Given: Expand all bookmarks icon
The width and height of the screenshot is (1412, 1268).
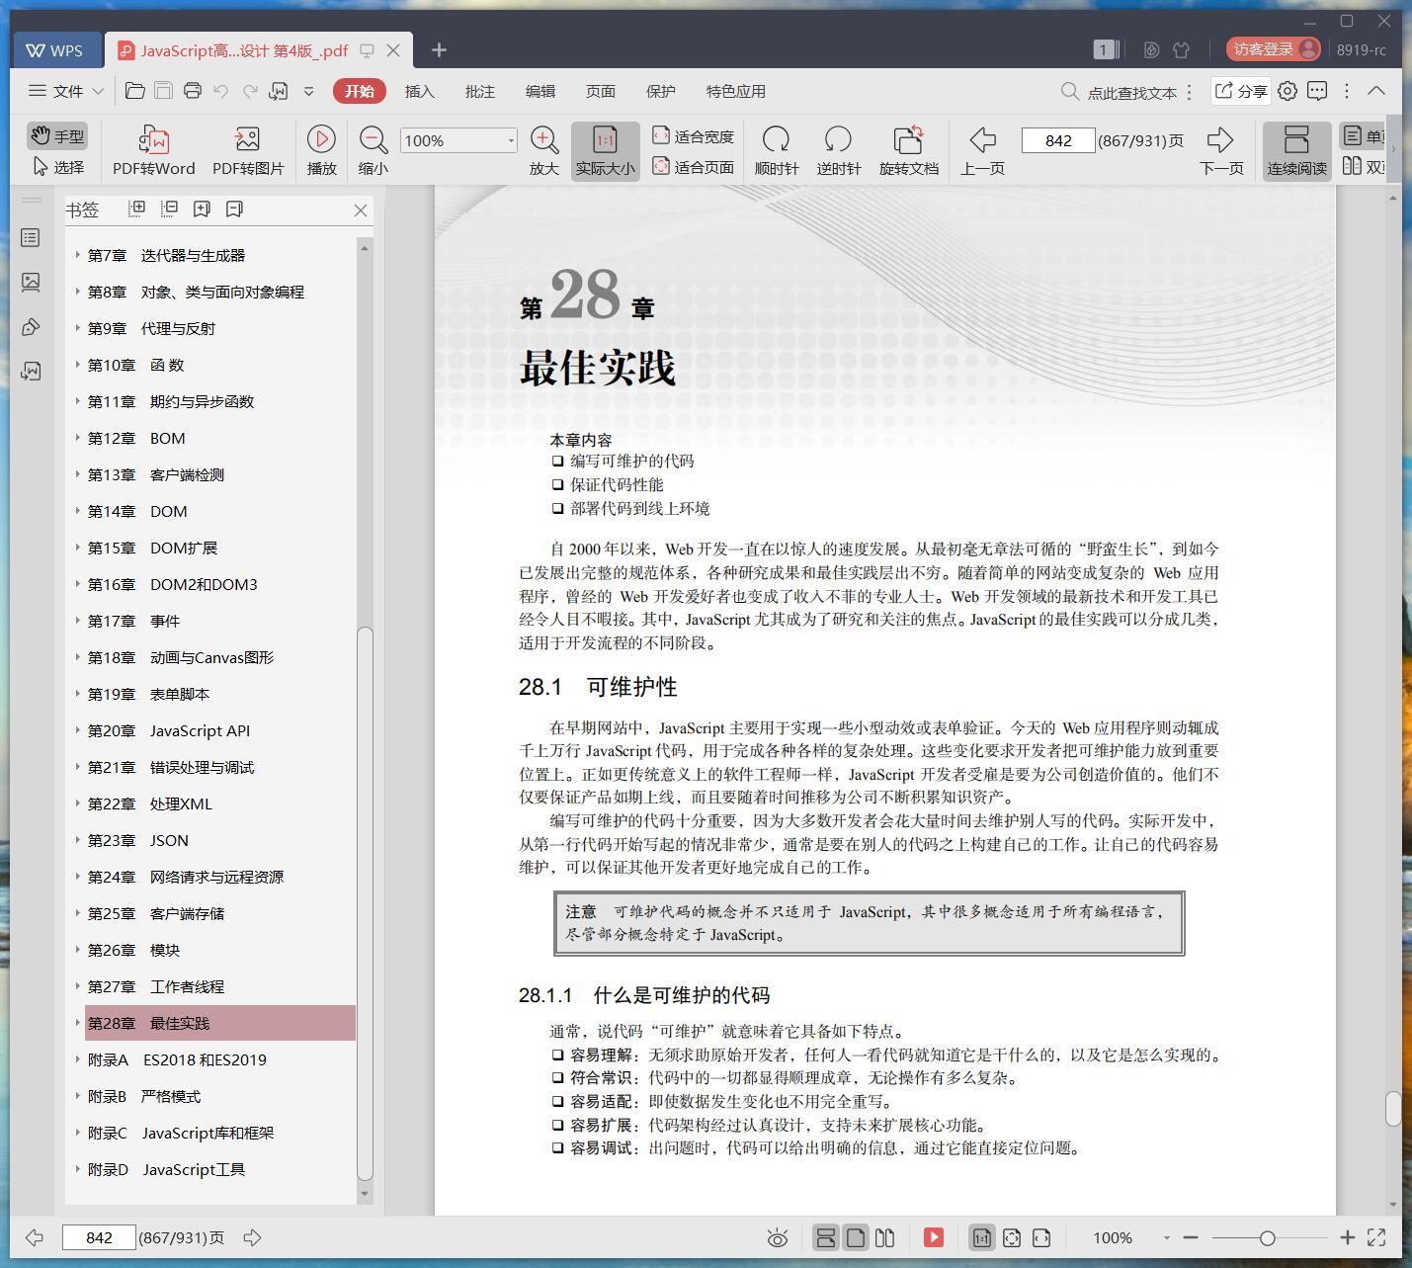Looking at the screenshot, I should click(137, 209).
